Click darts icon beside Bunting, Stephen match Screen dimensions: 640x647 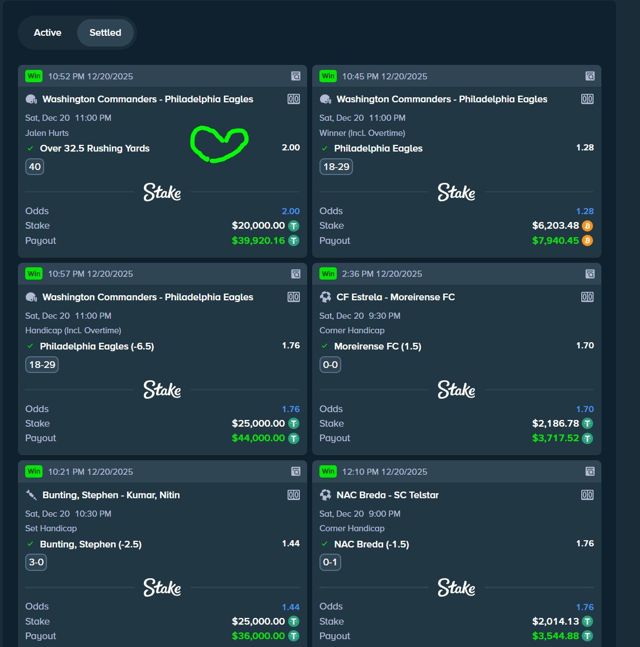click(31, 495)
